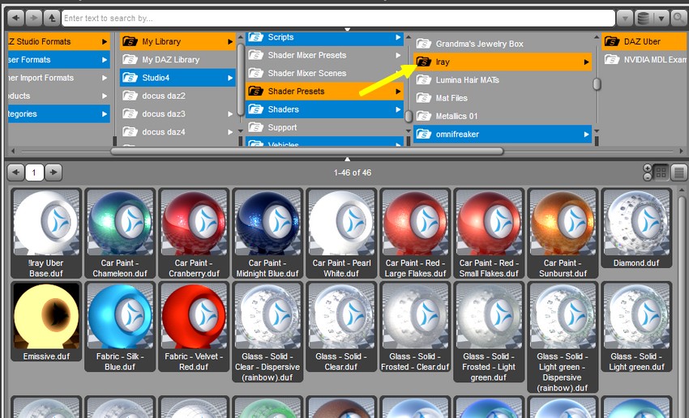689x418 pixels.
Task: Open Grandma's Jewelry Box folder
Action: [503, 44]
